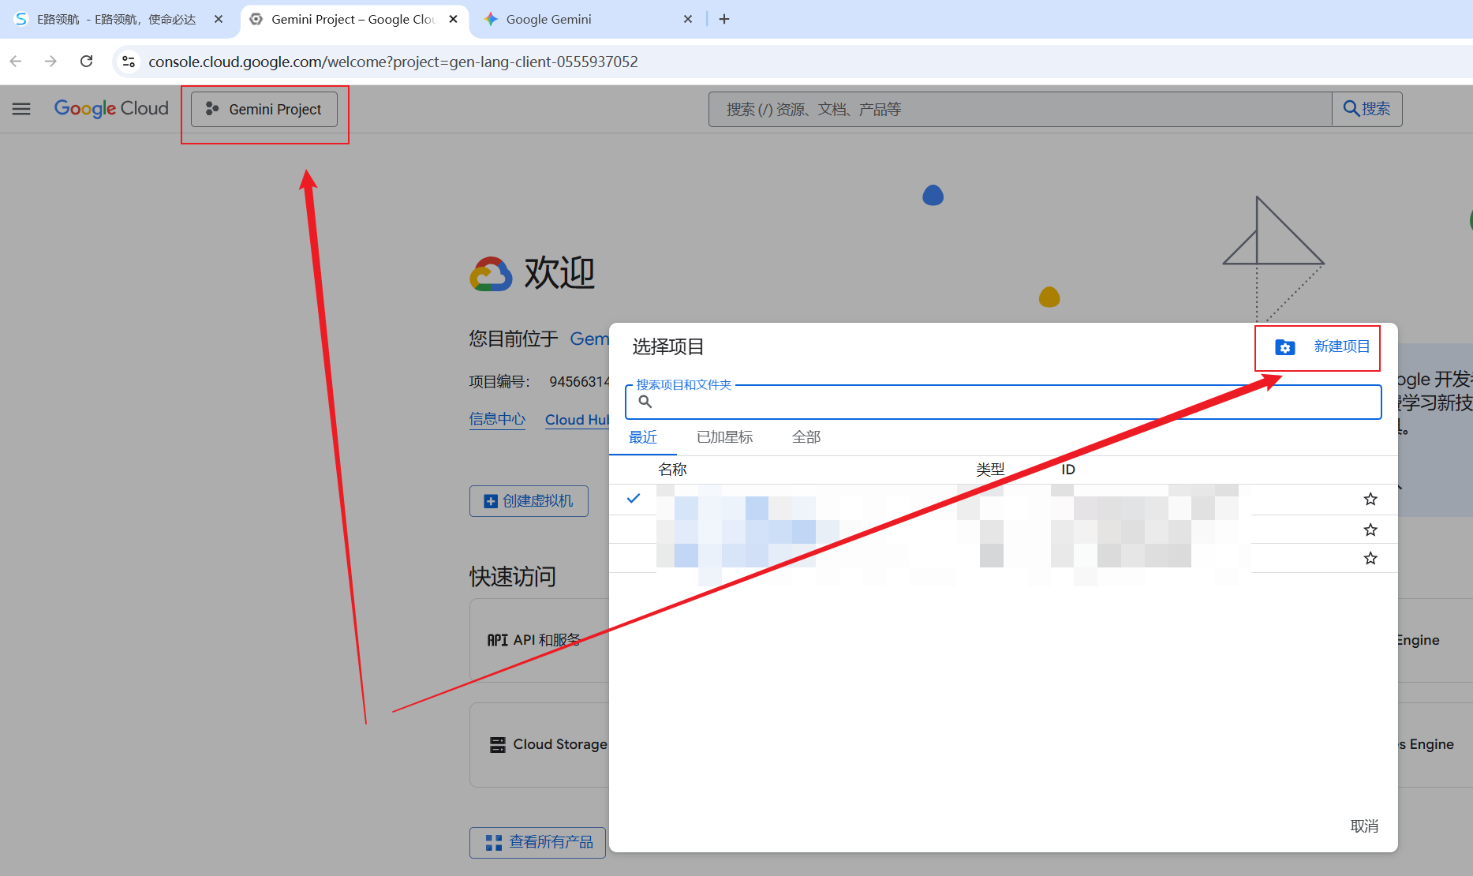Image resolution: width=1473 pixels, height=876 pixels.
Task: Click the API 和服务 quick access icon
Action: click(496, 640)
